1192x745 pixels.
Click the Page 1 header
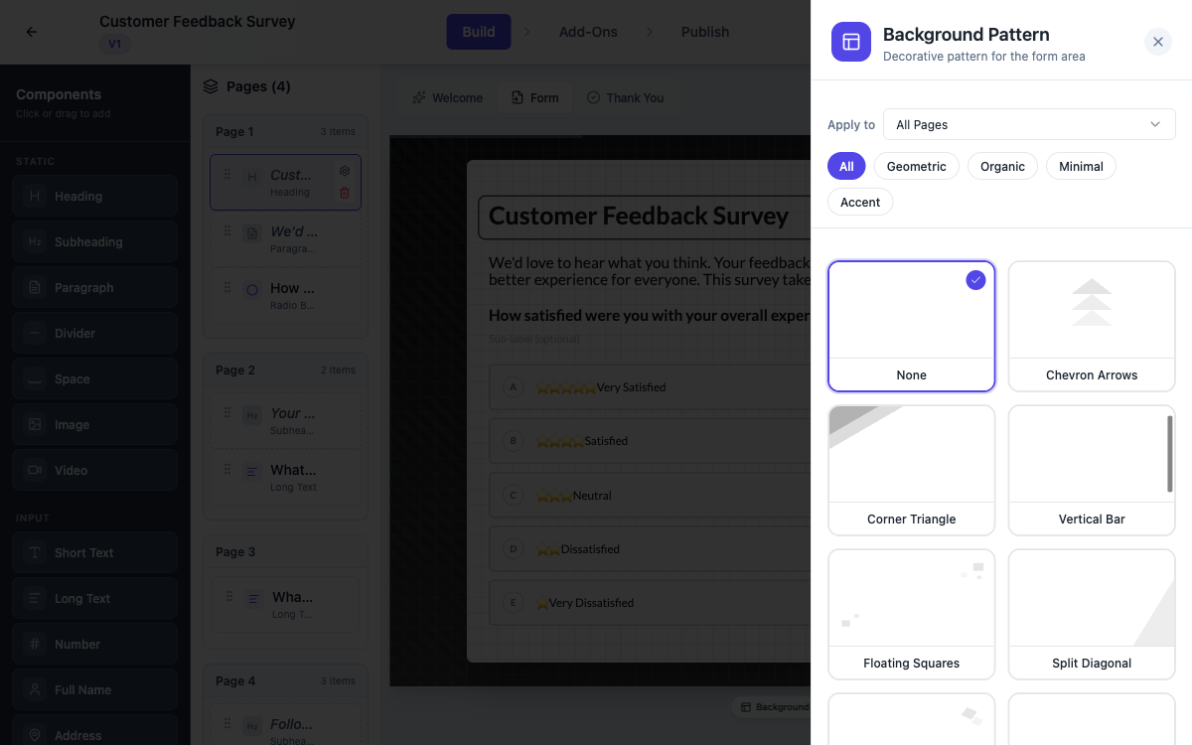point(285,131)
